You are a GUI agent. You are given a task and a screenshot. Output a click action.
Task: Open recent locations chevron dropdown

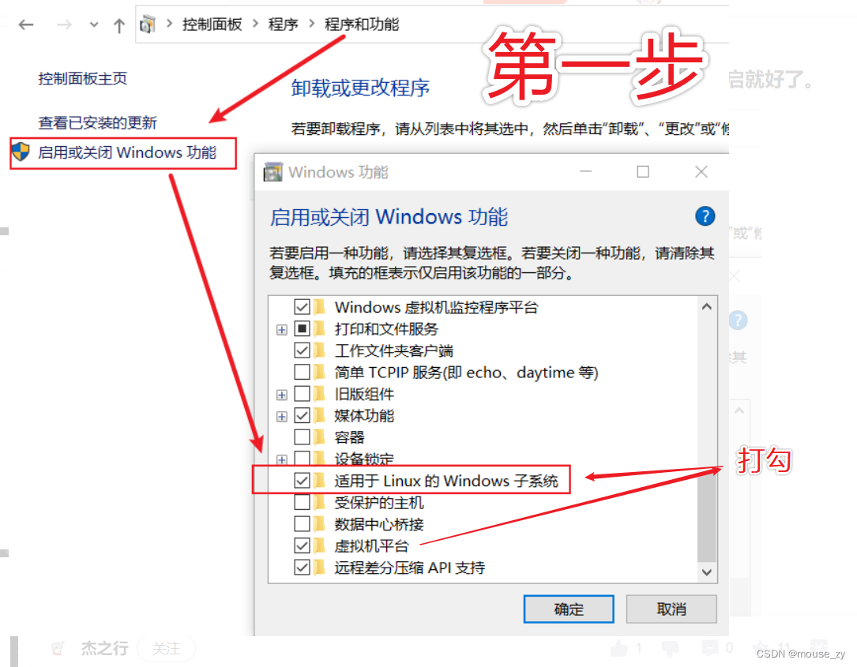94,24
